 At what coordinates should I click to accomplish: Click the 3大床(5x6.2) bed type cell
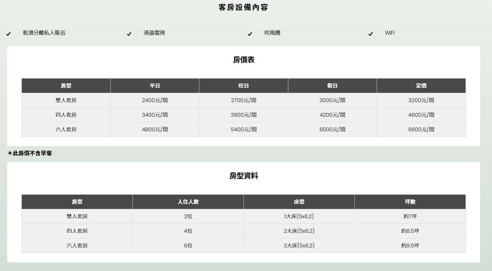click(x=299, y=246)
